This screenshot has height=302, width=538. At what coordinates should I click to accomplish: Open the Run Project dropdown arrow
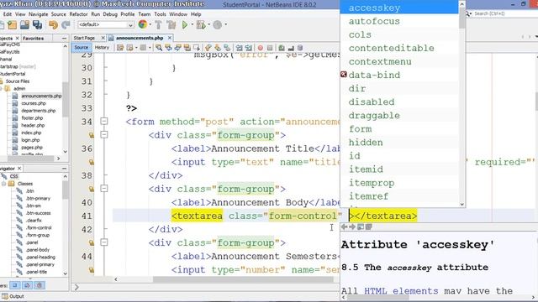pos(193,24)
